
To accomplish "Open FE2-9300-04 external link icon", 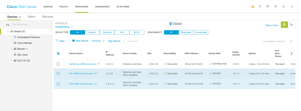I will 96,83.
